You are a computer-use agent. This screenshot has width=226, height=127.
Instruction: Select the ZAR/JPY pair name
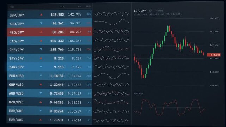(x=16, y=67)
